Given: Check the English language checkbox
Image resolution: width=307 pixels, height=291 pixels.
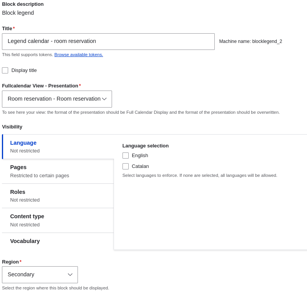Looking at the screenshot, I should click(126, 156).
